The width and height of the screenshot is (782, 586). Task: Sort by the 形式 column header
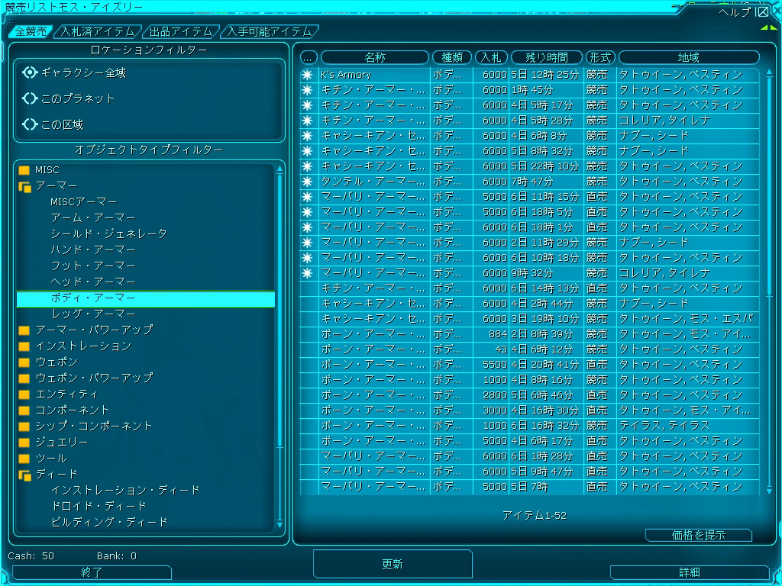(600, 57)
